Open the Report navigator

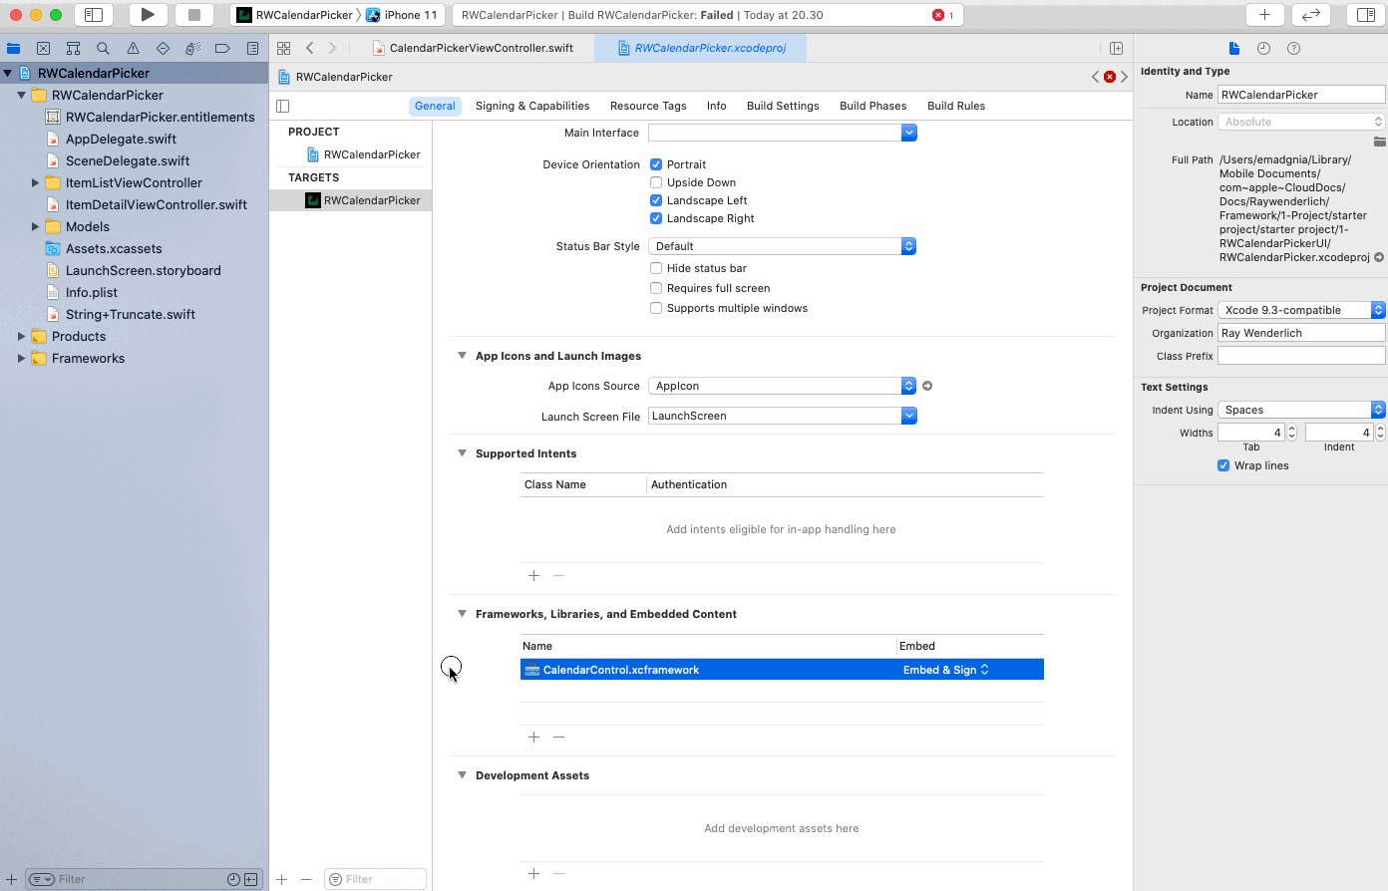pyautogui.click(x=253, y=48)
